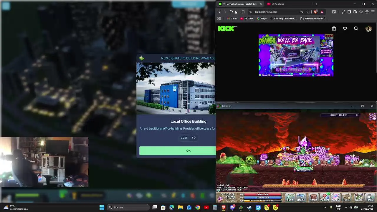The image size is (377, 212).
Task: Open Brave Shields lion icon
Action: pyautogui.click(x=315, y=12)
